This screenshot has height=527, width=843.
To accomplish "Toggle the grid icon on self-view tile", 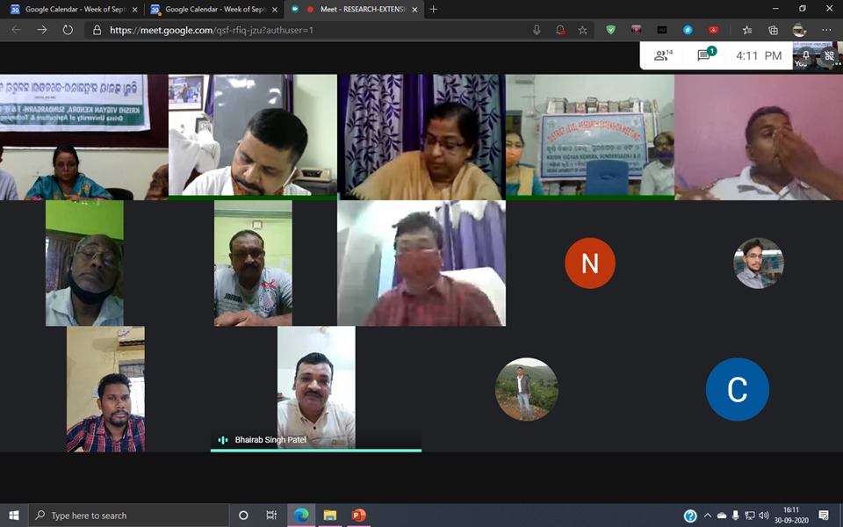I will pos(829,54).
